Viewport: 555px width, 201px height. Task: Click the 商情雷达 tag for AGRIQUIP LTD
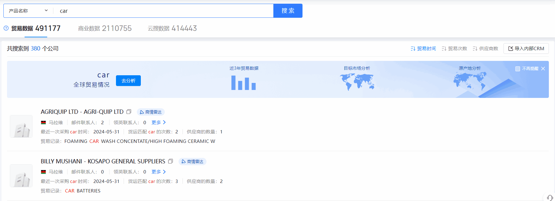(151, 112)
